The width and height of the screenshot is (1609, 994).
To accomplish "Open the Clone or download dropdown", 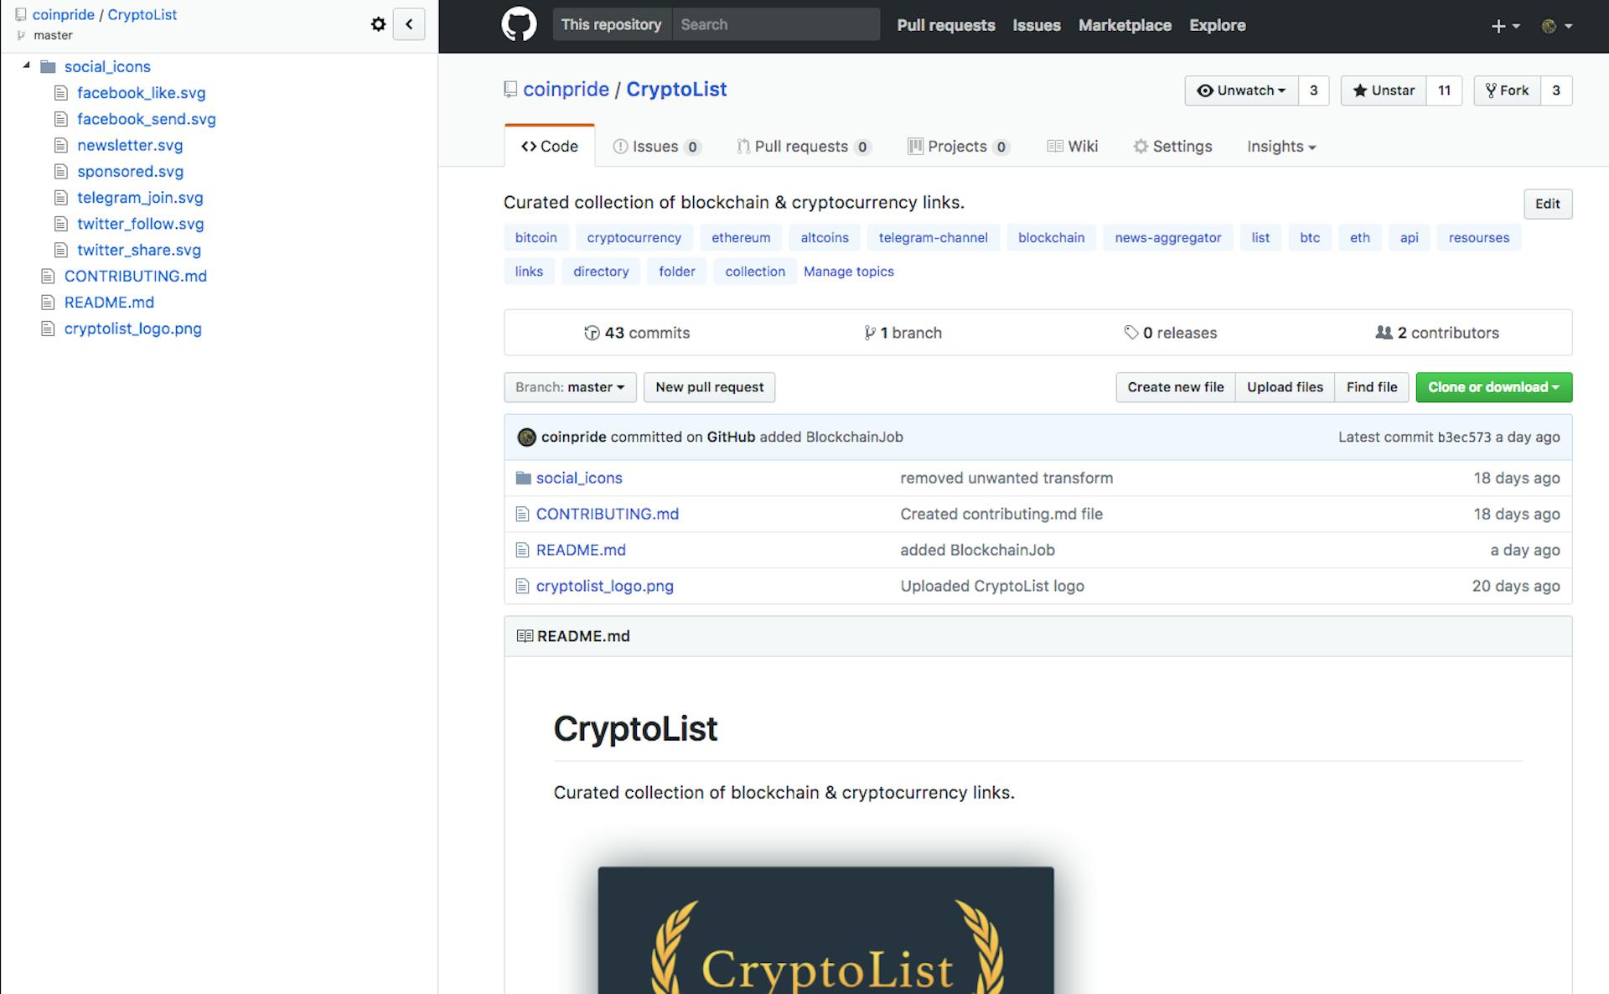I will 1493,387.
